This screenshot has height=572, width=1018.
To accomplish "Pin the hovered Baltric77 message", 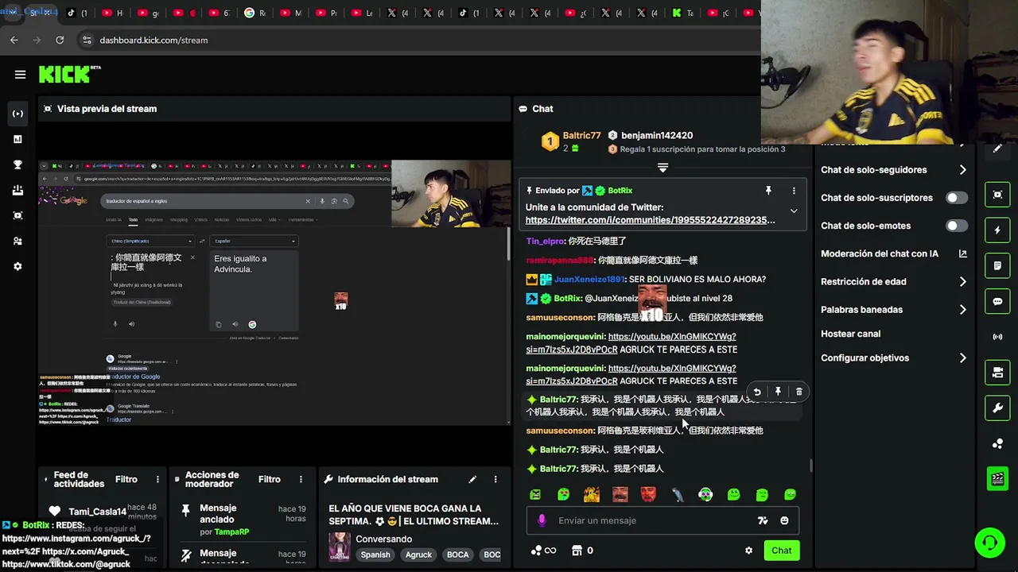I will pos(778,392).
